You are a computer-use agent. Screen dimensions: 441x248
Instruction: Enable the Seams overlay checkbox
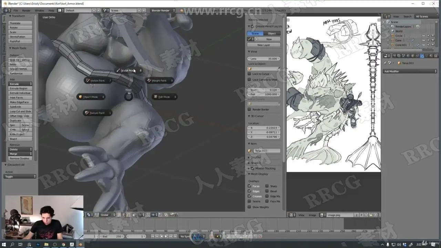click(249, 201)
